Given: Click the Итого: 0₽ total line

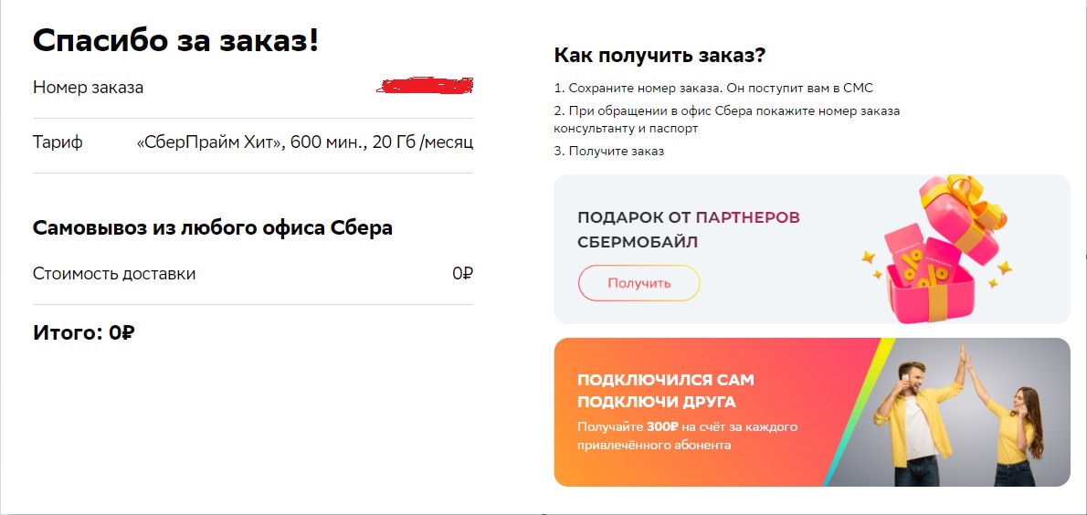Looking at the screenshot, I should pyautogui.click(x=84, y=332).
